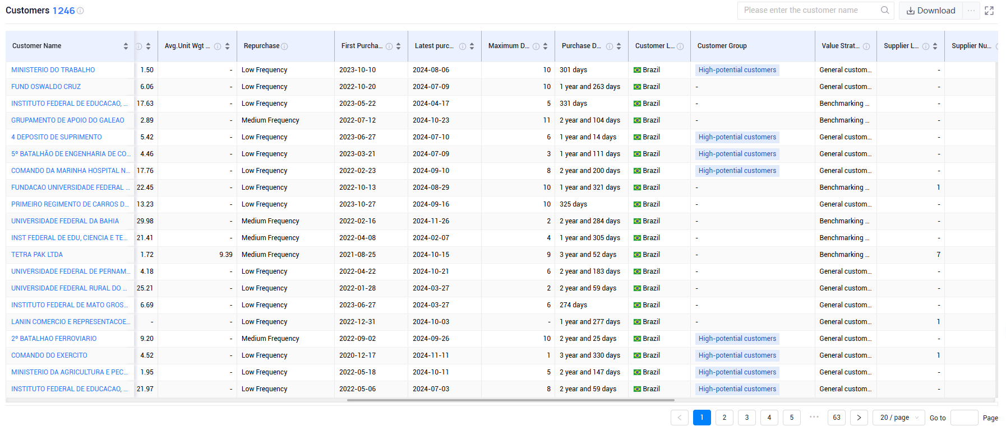Screen dimensions: 1006x431
Task: Open COMANDO DO EXERCITO customer
Action: pyautogui.click(x=49, y=355)
